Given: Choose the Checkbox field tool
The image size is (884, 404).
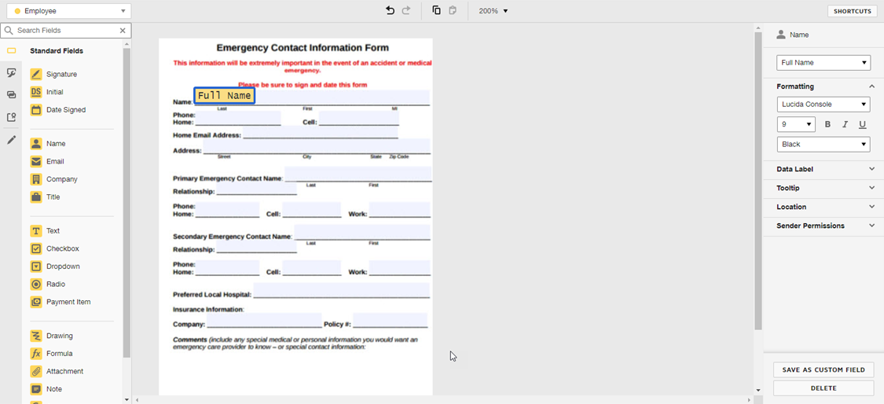Looking at the screenshot, I should pyautogui.click(x=55, y=248).
